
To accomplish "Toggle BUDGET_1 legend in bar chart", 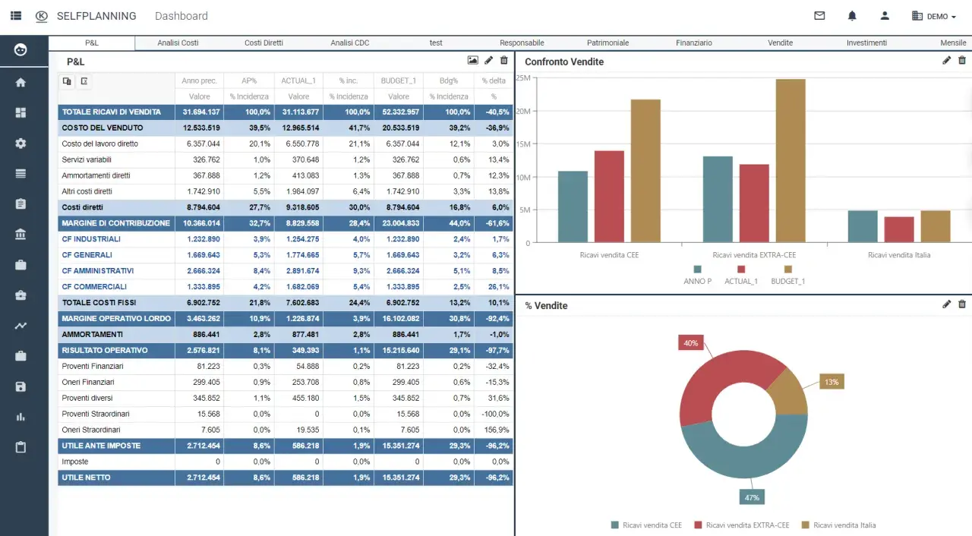I will point(788,275).
